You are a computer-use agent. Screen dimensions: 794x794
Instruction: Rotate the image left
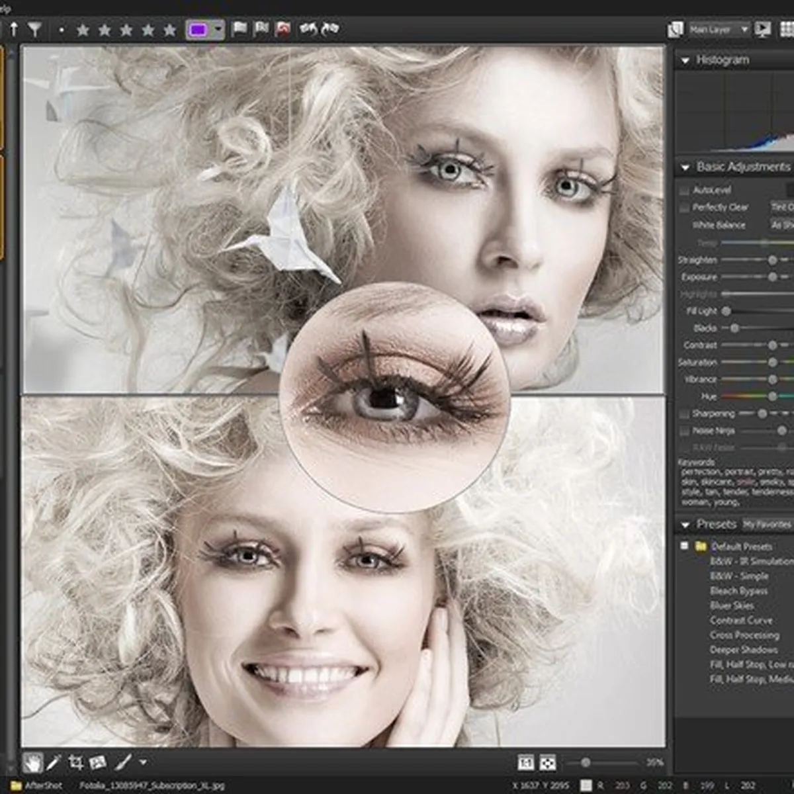(x=308, y=29)
